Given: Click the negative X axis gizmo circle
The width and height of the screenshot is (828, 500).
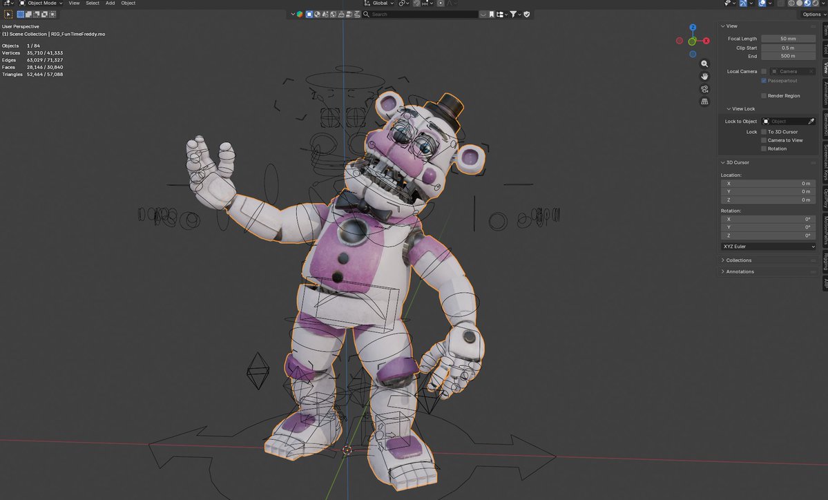Looking at the screenshot, I should click(680, 41).
